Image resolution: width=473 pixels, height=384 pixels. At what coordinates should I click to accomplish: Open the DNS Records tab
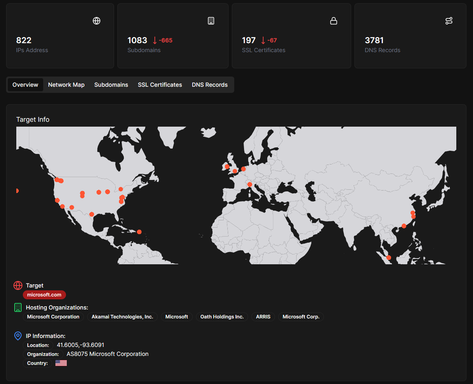point(210,85)
